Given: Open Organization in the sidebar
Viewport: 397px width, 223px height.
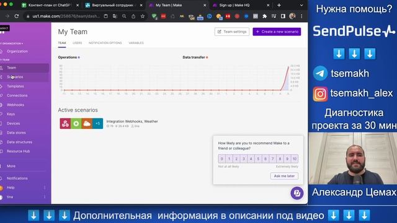Looking at the screenshot, I should click(x=17, y=51).
